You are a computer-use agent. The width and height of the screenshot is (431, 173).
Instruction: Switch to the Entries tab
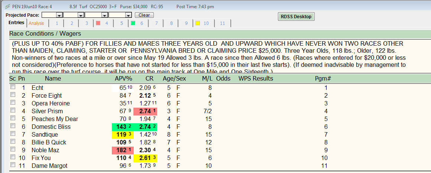pos(16,23)
